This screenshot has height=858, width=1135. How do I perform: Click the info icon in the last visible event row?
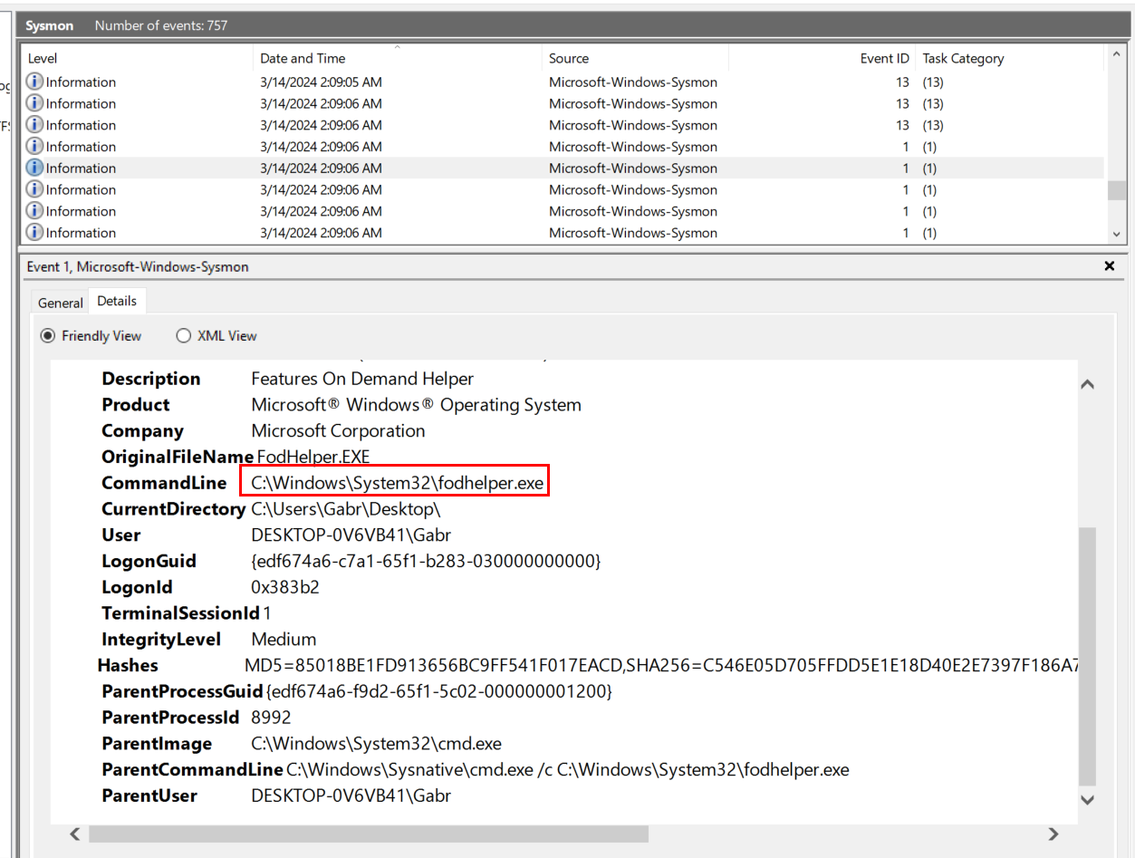(x=35, y=233)
